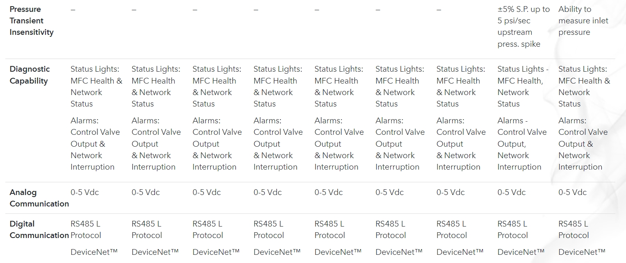Click the first column's Alarms text
626x263 pixels.
point(95,144)
